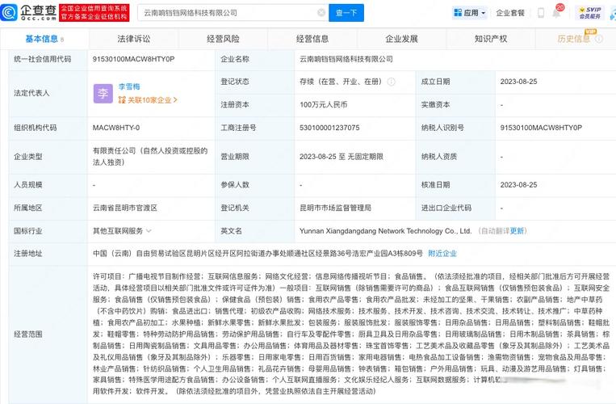Open 企业套餐 link
The height and width of the screenshot is (404, 616).
(x=510, y=13)
